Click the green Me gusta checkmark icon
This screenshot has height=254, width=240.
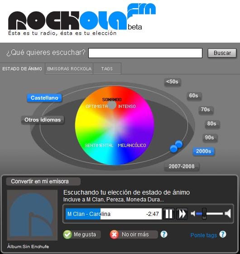coord(67,234)
